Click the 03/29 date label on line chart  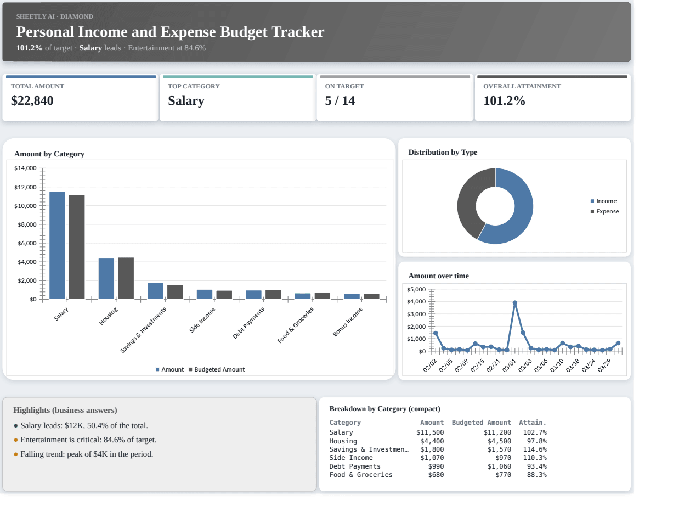pos(604,366)
